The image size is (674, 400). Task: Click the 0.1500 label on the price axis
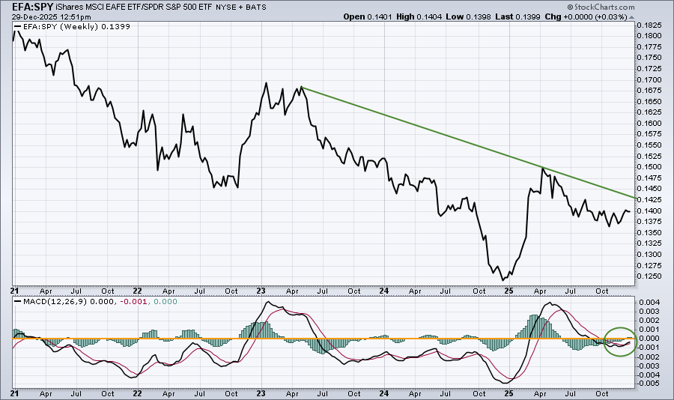click(x=649, y=167)
